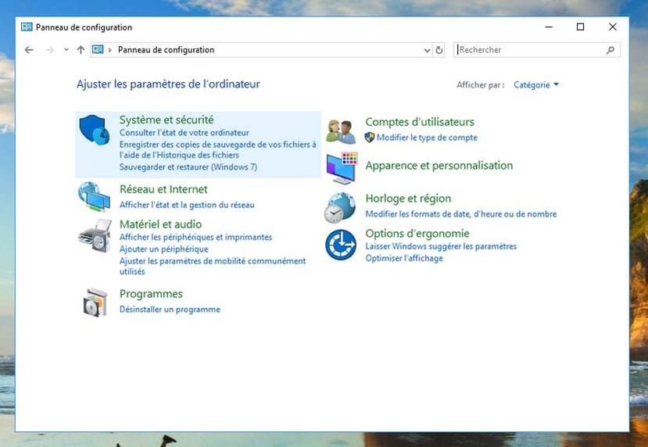
Task: Open Sauvegarder et restaurer (Windows 7)
Action: (188, 167)
